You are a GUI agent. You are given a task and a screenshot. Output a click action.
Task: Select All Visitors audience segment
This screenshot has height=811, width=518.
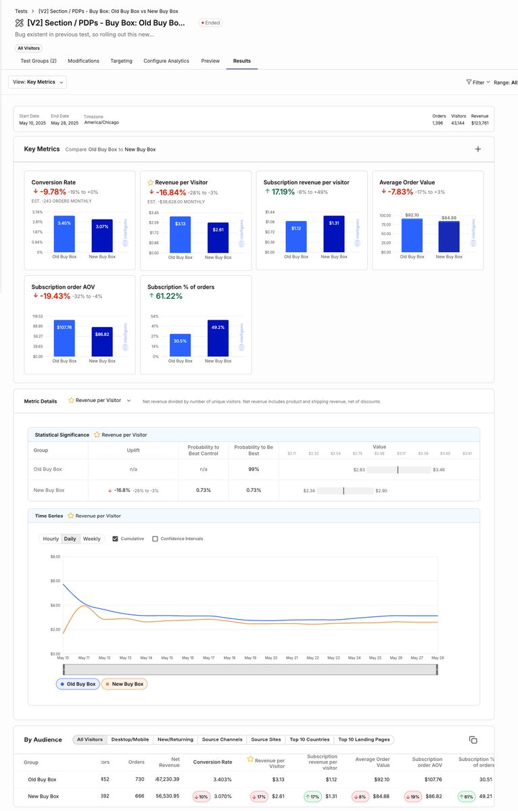coord(90,739)
